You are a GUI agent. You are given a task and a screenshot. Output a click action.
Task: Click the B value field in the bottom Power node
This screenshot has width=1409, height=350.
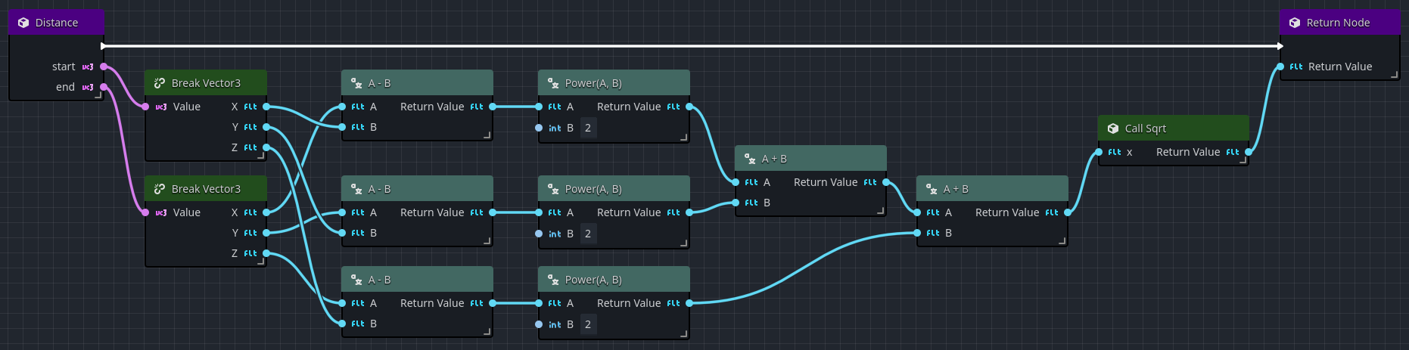coord(588,324)
